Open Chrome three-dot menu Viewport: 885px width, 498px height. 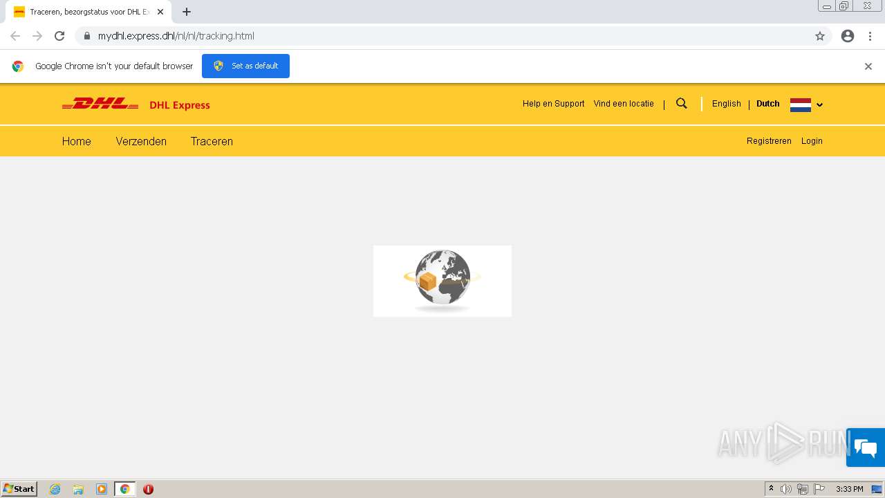coord(870,36)
